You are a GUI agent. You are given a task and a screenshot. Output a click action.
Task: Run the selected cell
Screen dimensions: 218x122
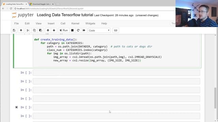pos(64,30)
